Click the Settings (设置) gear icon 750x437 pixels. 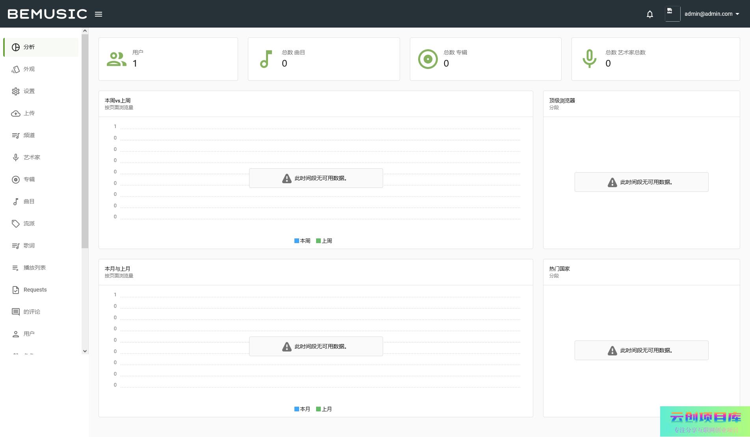tap(16, 91)
